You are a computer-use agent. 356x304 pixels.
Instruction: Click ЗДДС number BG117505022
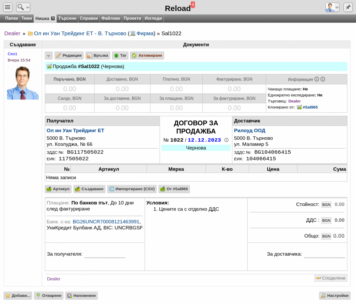click(x=85, y=152)
